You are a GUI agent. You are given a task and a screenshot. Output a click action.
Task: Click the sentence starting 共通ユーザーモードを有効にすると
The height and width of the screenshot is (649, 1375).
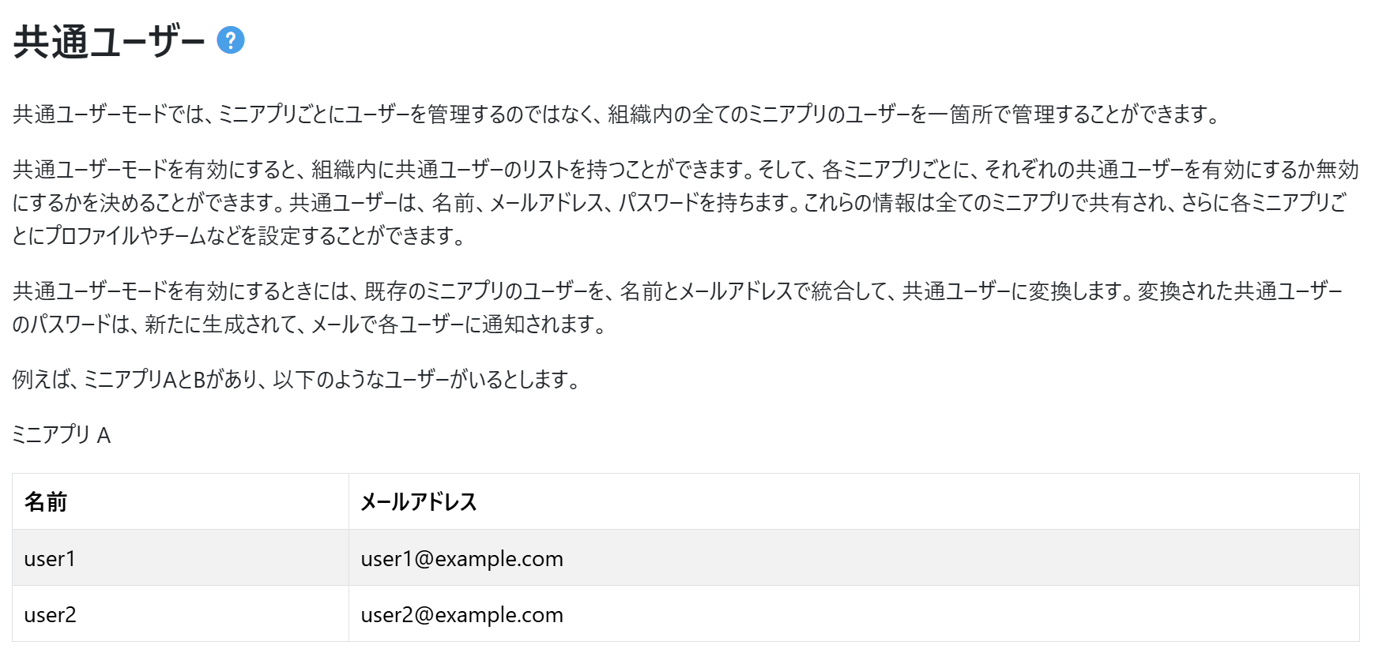click(x=379, y=171)
